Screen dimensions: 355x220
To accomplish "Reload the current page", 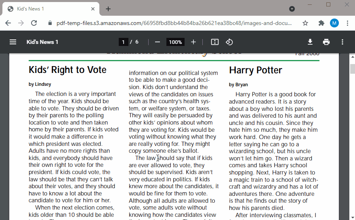I will click(34, 23).
